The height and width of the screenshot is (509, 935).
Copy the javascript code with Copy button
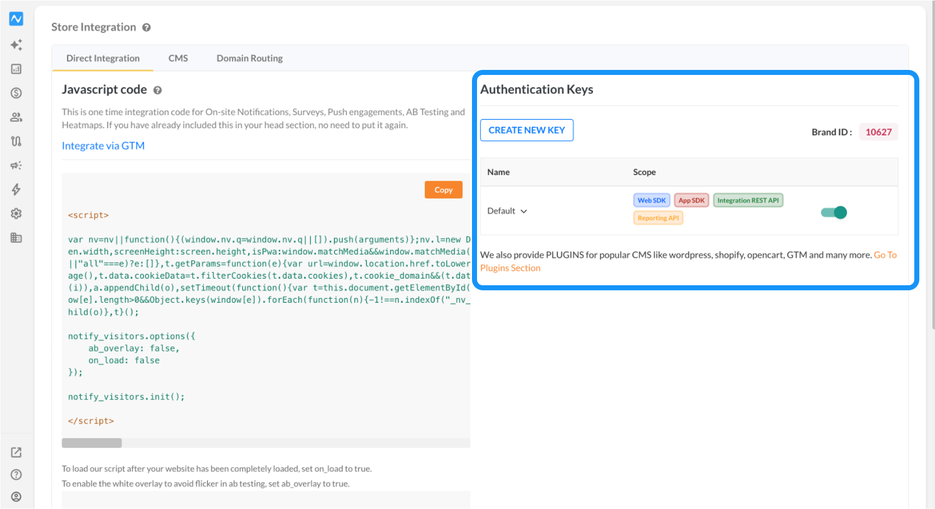click(x=443, y=190)
